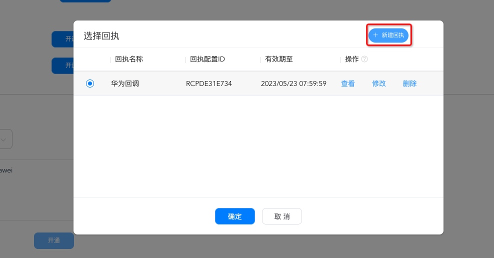Viewport: 494px width, 258px height.
Task: Confirm the selection with 确定
Action: pyautogui.click(x=235, y=216)
